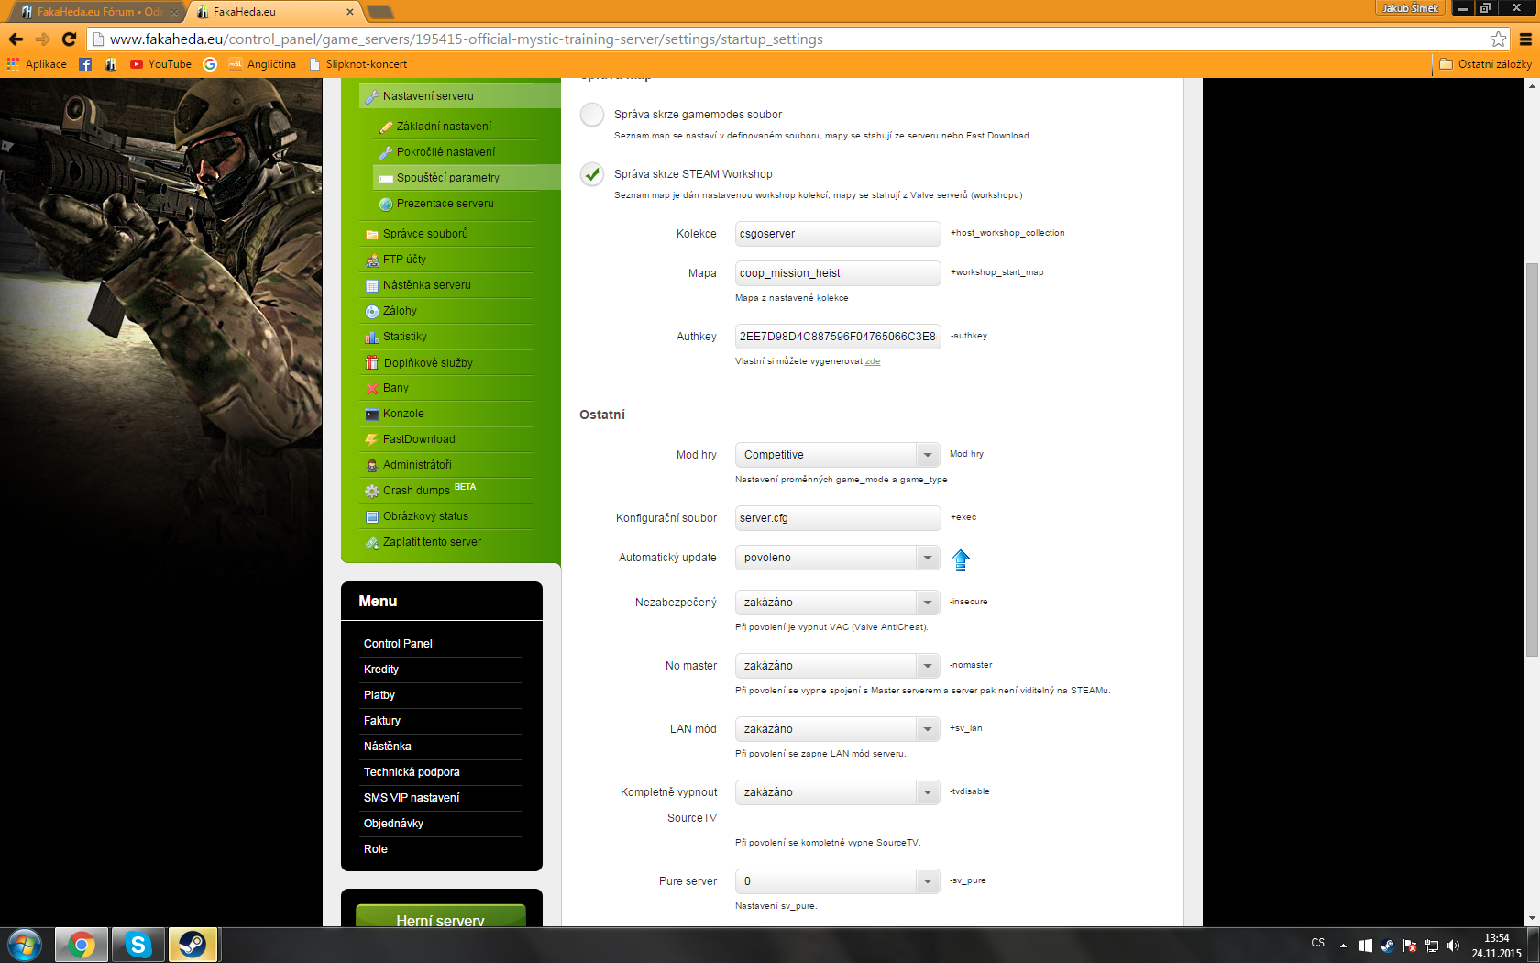Click the gear icon for Crash dumps
The height and width of the screenshot is (963, 1540).
372,491
